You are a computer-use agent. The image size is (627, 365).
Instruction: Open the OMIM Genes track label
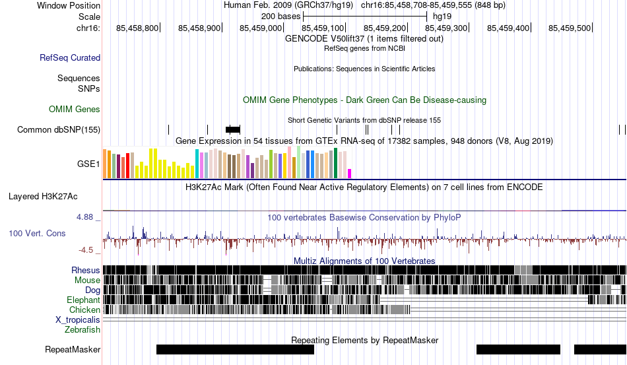coord(74,109)
